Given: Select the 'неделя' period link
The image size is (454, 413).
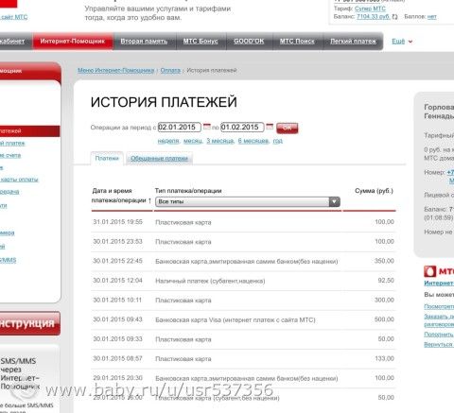Looking at the screenshot, I should pos(168,141).
